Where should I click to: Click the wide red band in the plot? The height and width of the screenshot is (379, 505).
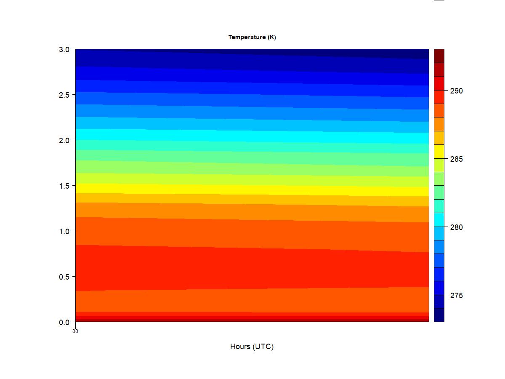click(x=252, y=268)
